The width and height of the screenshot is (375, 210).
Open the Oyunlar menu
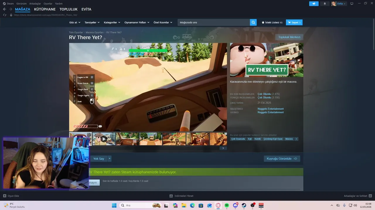tap(48, 3)
